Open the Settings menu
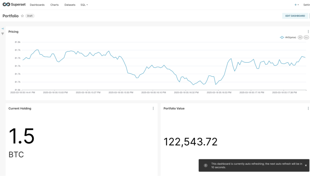This screenshot has height=176, width=310. click(x=306, y=5)
